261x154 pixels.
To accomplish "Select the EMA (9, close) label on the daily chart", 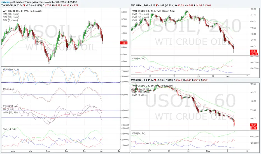I will tap(10, 20).
